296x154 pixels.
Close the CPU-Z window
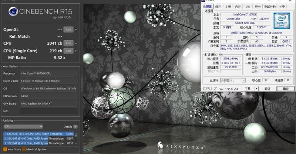(290, 1)
